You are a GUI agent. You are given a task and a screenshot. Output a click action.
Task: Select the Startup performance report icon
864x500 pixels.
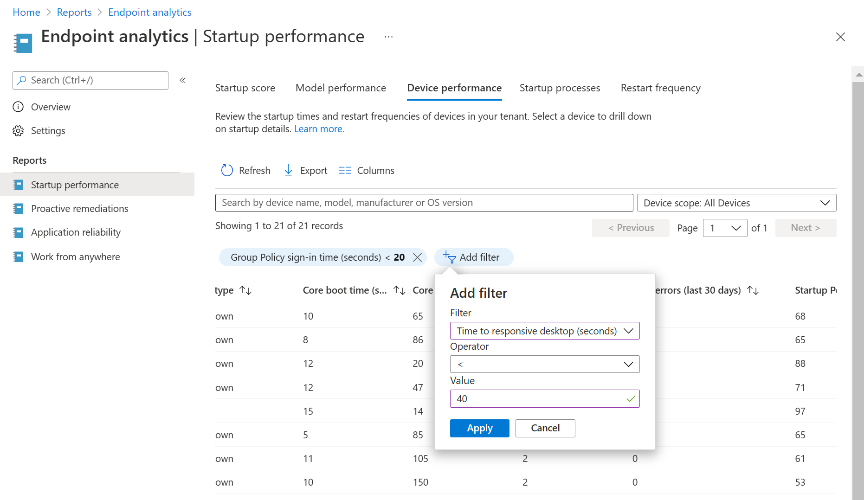coord(18,184)
